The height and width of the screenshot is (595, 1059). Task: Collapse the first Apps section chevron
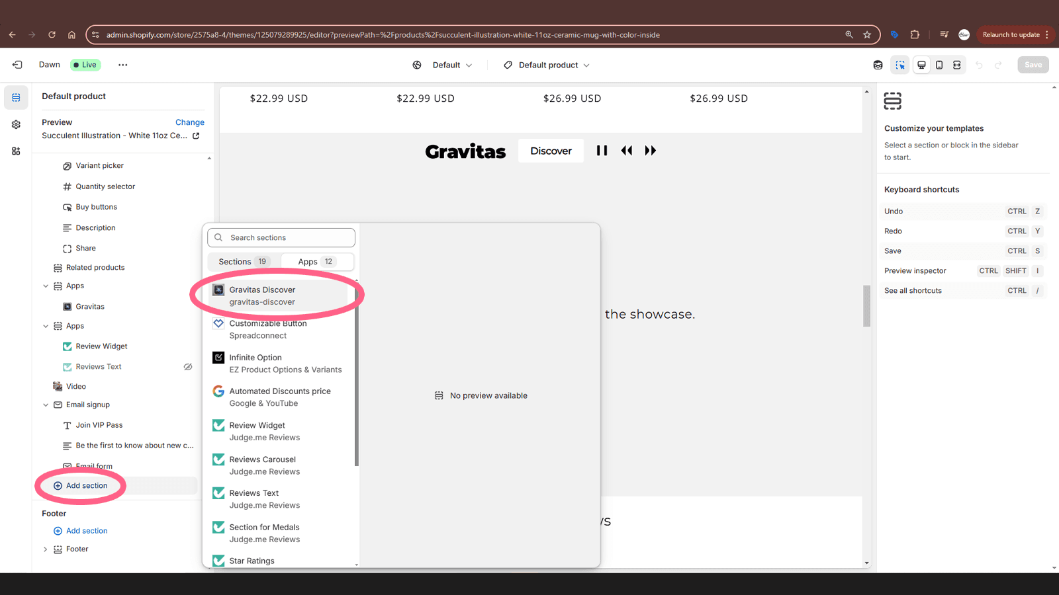(46, 286)
